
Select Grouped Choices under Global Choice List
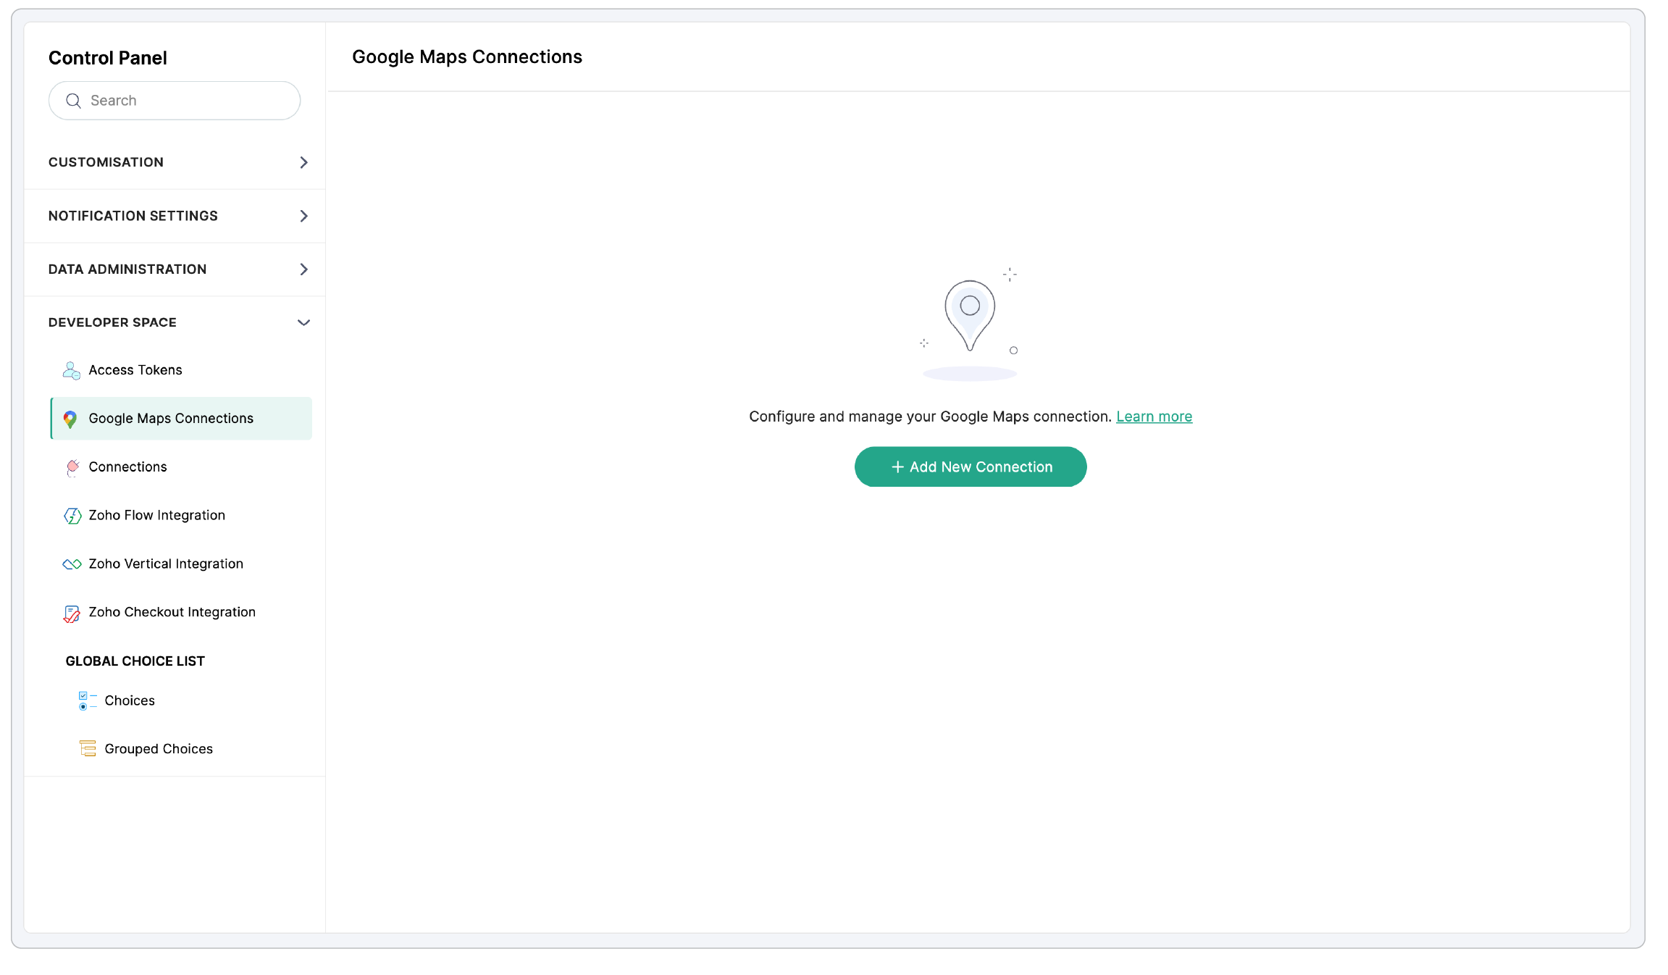tap(158, 748)
